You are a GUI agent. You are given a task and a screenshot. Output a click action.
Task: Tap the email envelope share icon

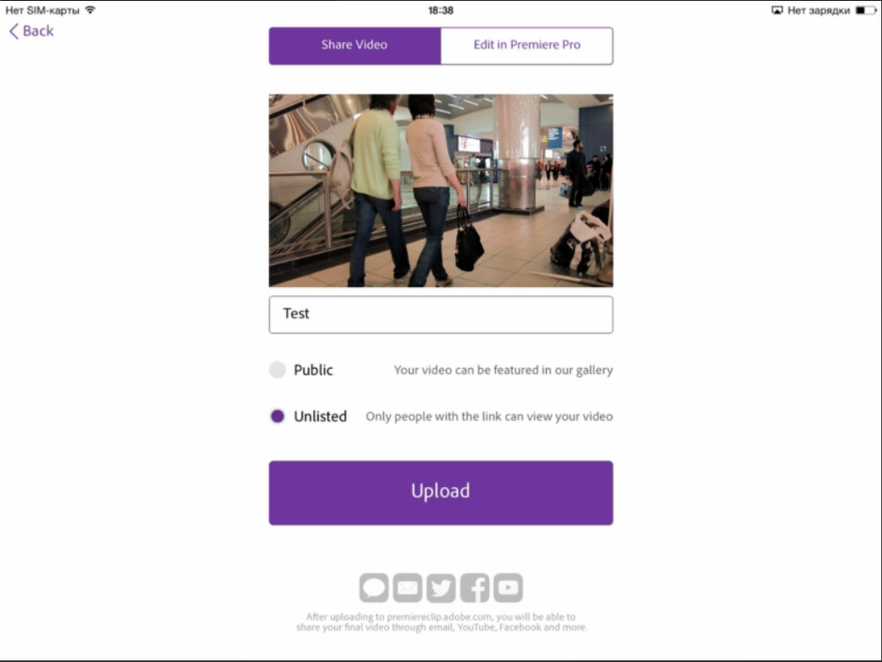pyautogui.click(x=407, y=588)
